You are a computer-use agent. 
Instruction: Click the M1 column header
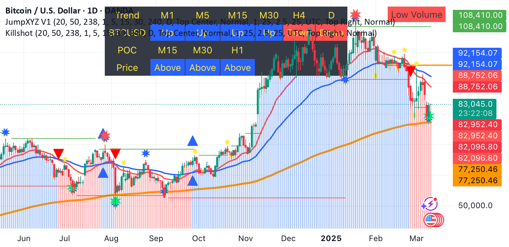pos(168,15)
